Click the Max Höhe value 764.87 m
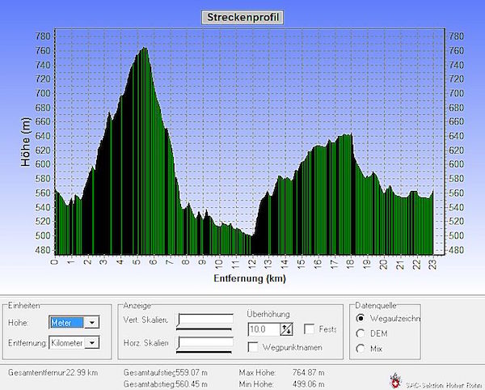The image size is (485, 390). point(309,372)
